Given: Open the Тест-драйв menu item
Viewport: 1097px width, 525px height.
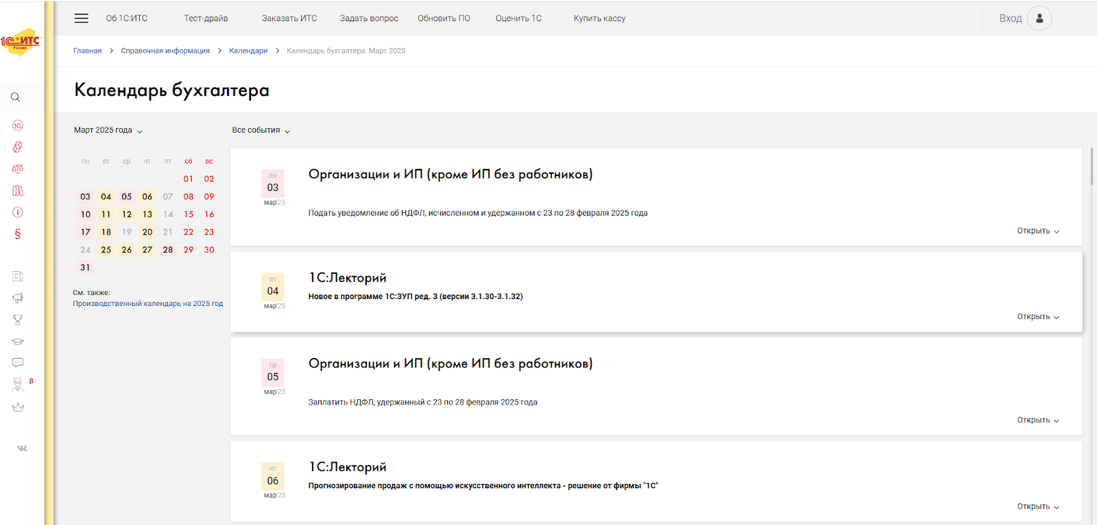Looking at the screenshot, I should click(x=206, y=18).
